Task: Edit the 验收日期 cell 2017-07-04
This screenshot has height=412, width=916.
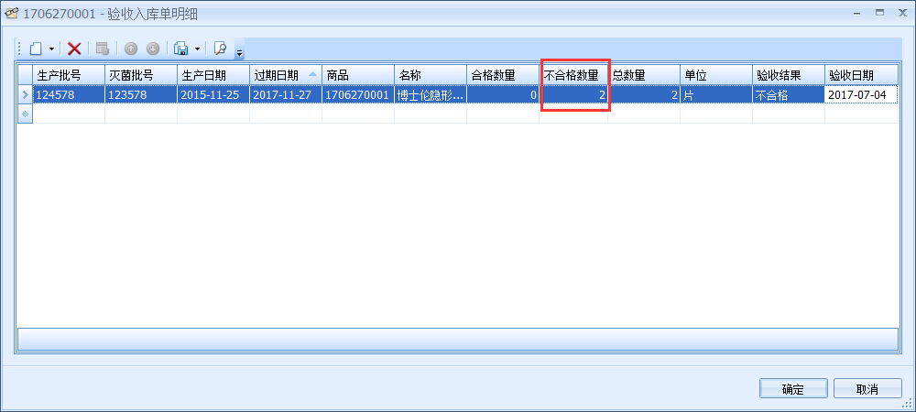Action: pyautogui.click(x=861, y=94)
